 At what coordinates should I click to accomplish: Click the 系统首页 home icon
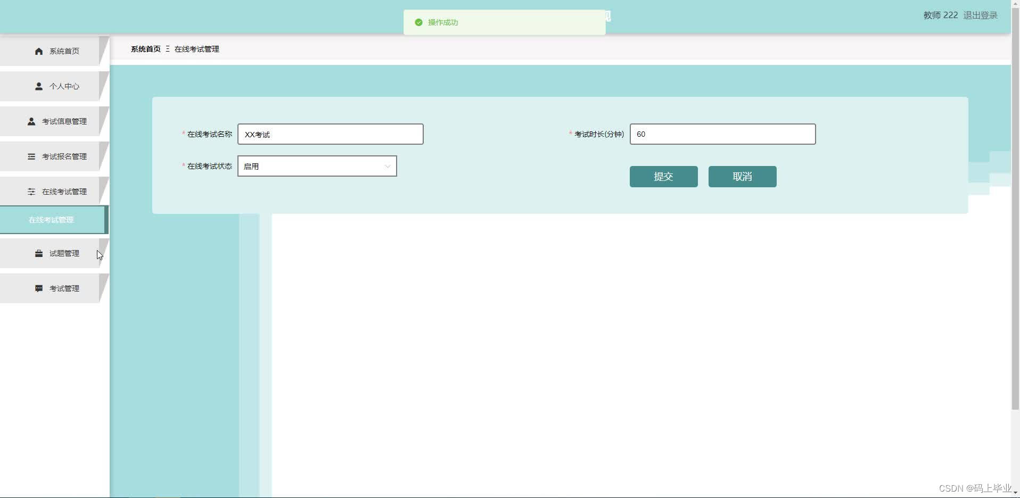[38, 51]
